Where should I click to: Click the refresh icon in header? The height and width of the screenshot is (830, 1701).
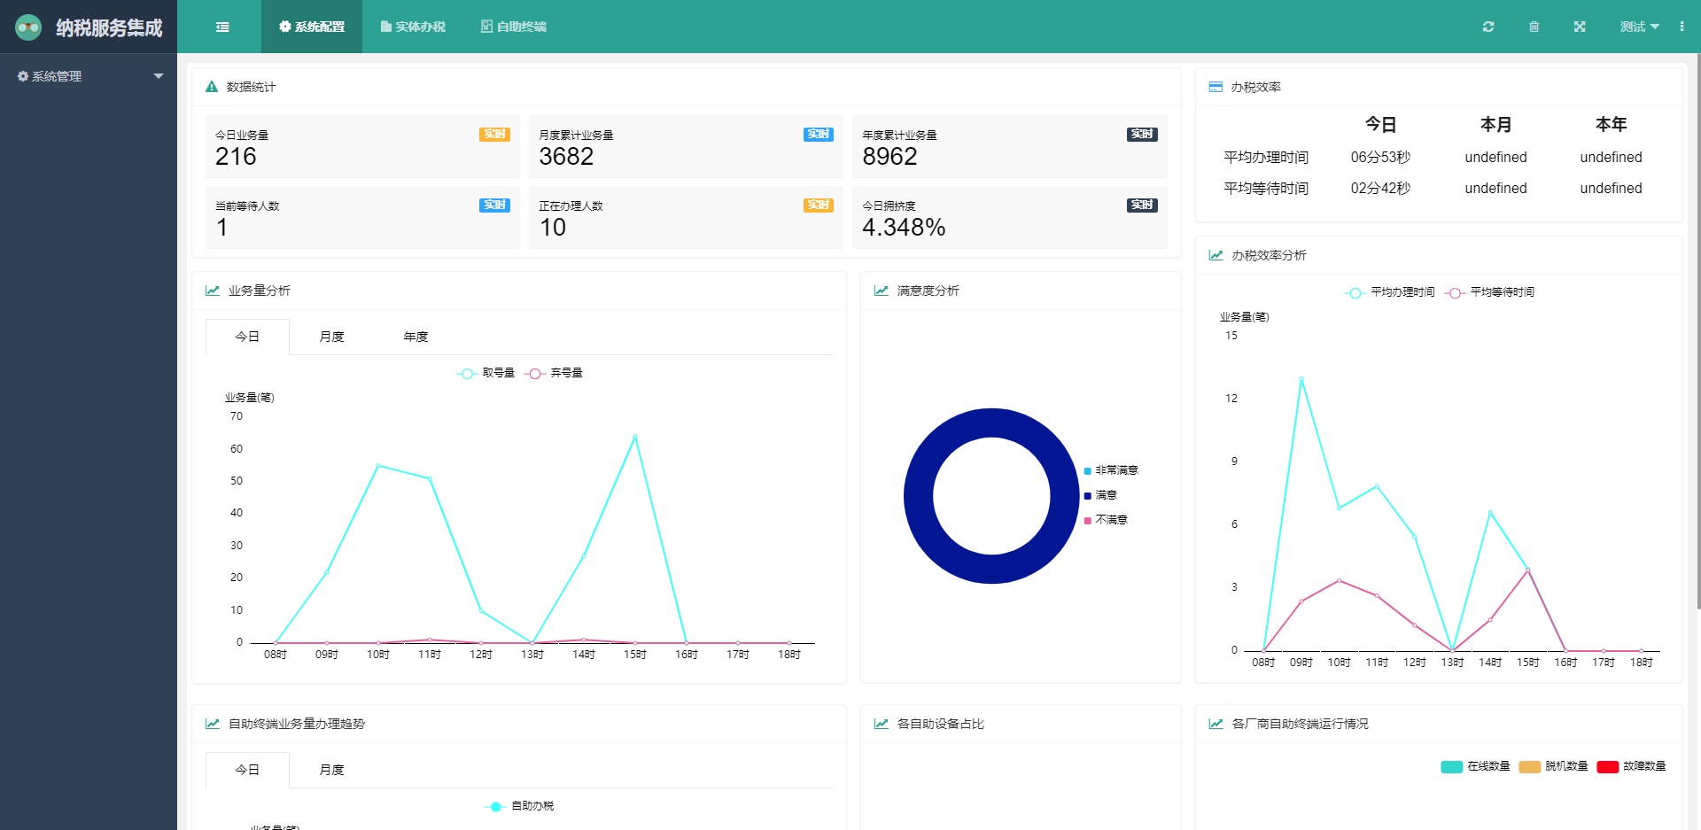tap(1488, 27)
